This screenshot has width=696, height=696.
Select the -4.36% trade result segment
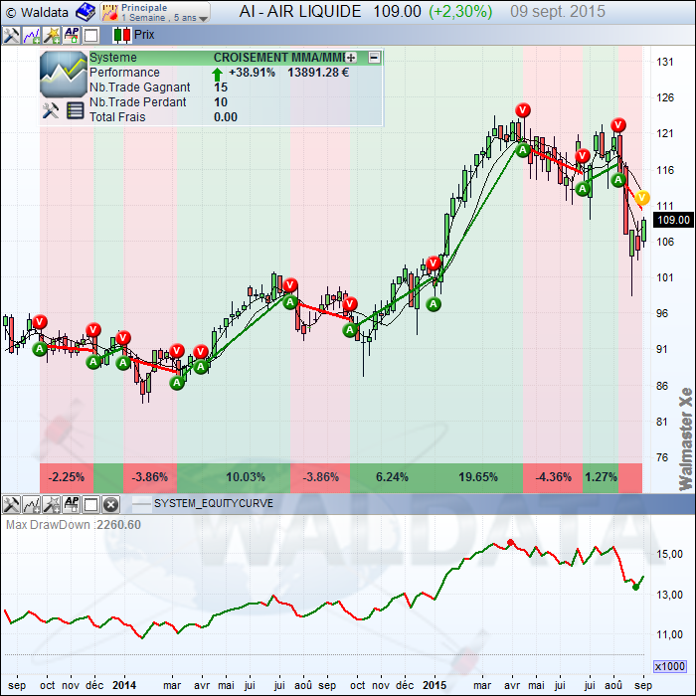[x=553, y=477]
